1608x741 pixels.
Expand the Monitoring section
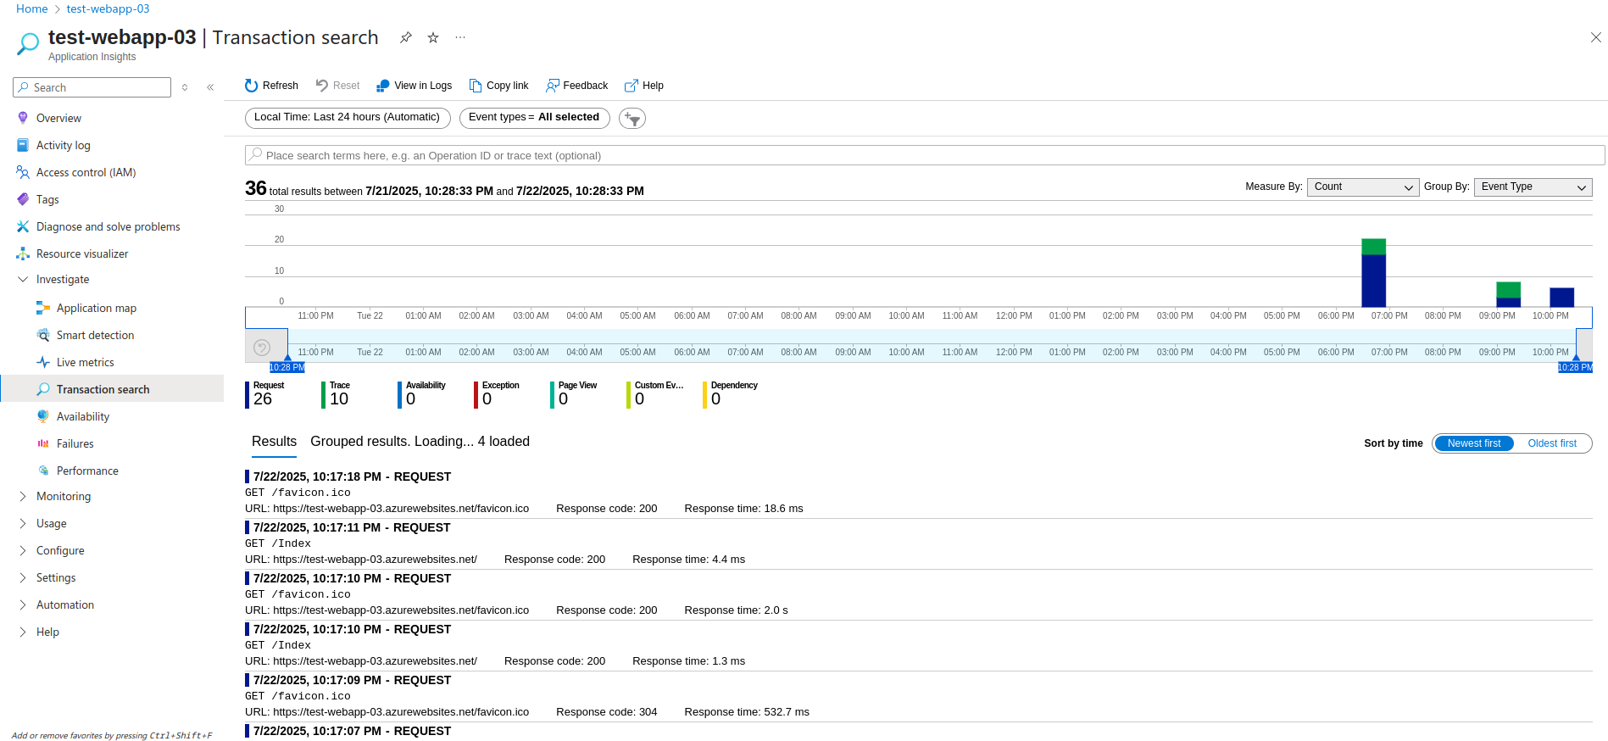click(63, 496)
